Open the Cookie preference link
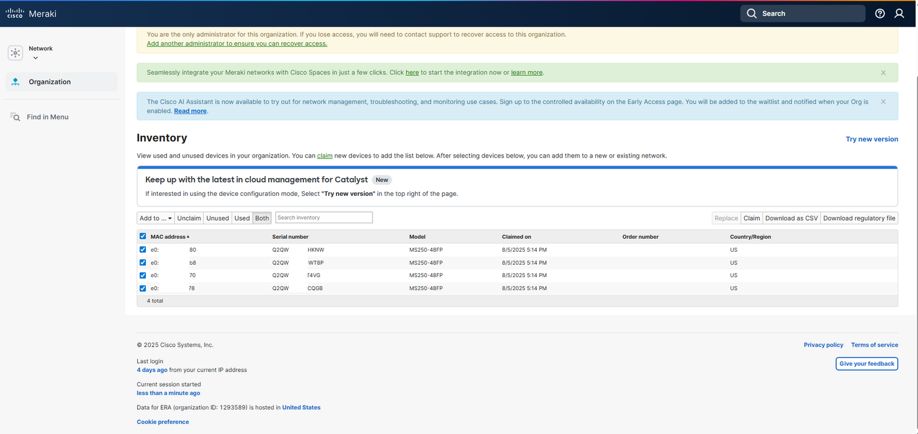Viewport: 918px width, 434px height. pos(163,422)
